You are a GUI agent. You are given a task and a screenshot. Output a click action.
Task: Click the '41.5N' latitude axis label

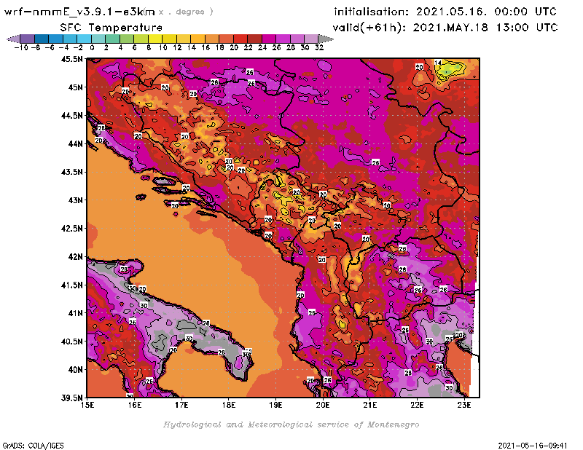tap(71, 285)
